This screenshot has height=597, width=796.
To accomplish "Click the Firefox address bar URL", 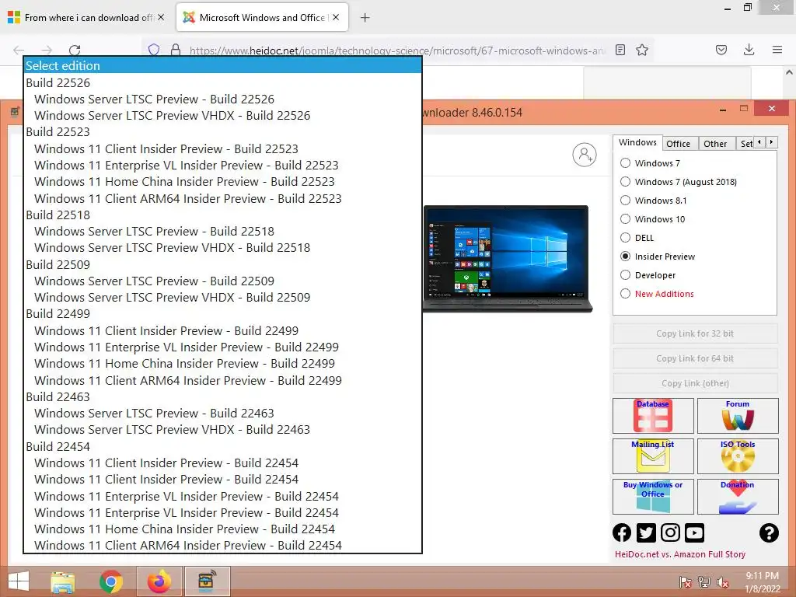I will pos(397,51).
